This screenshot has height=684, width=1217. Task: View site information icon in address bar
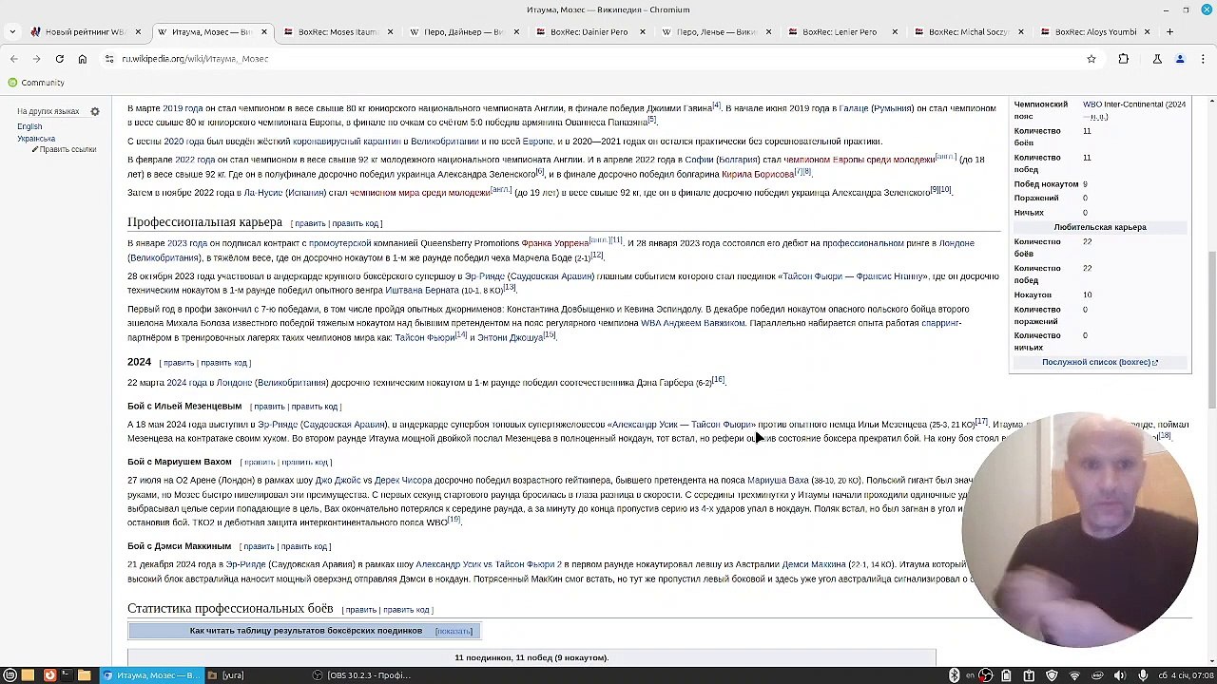click(x=109, y=59)
